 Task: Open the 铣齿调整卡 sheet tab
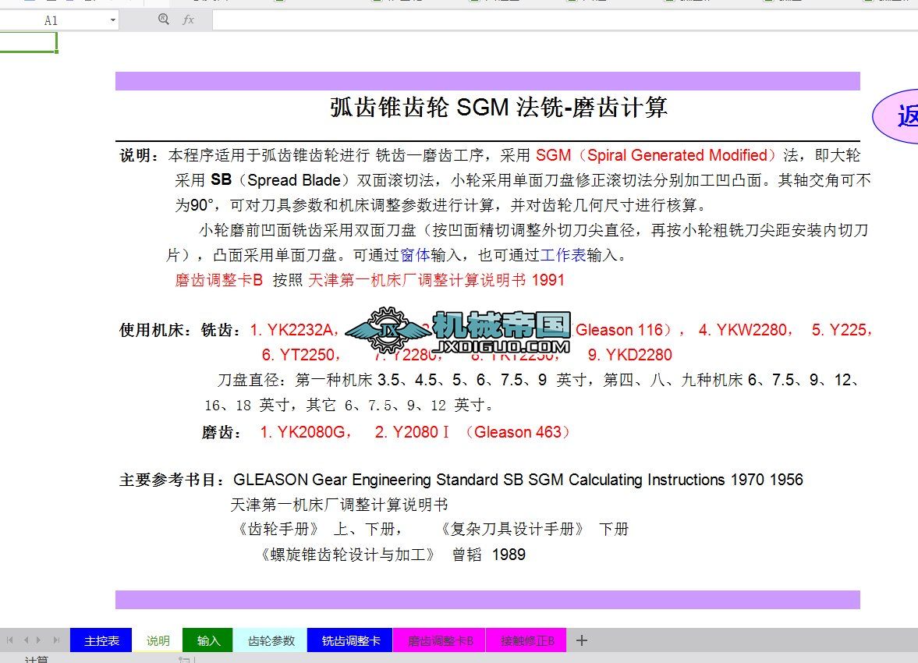pos(349,640)
